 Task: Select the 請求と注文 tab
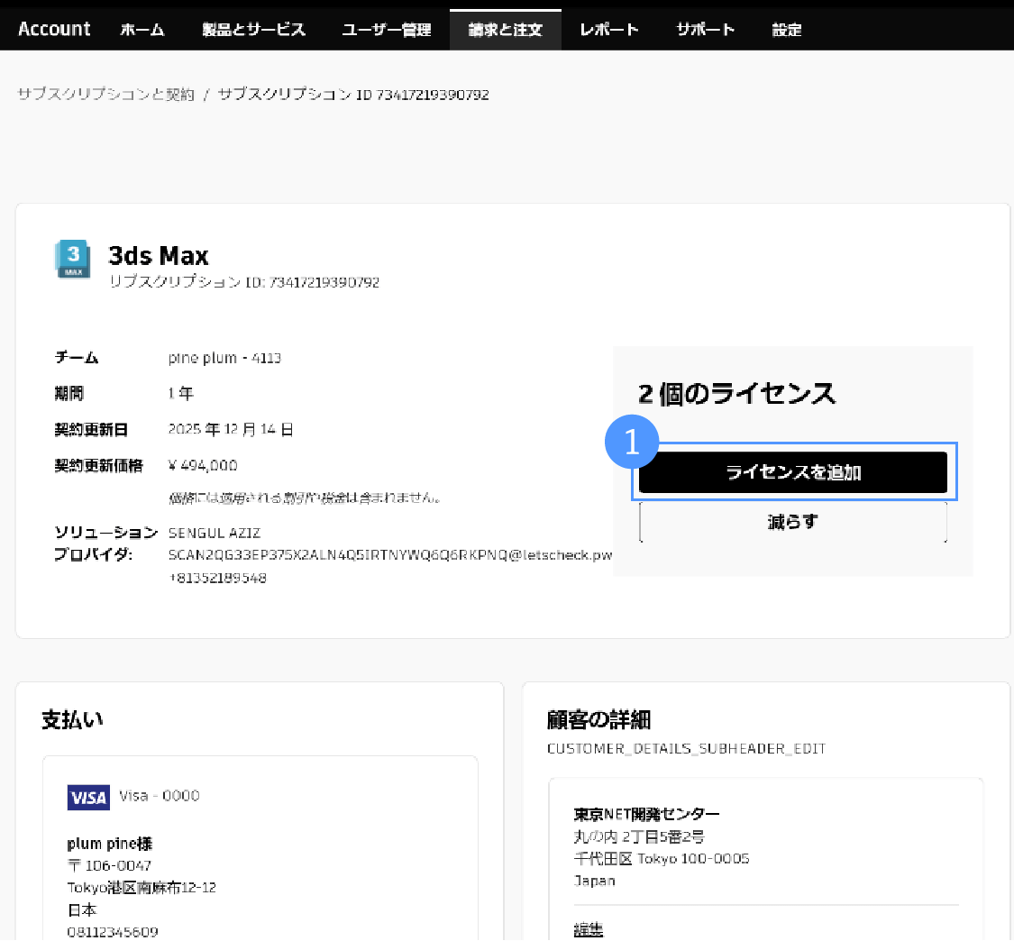pos(505,30)
